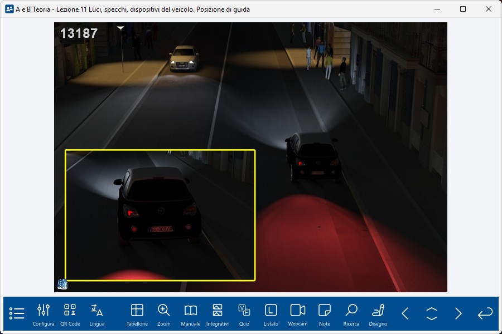Screen dimensions: 502x334
Task: Activate the Zoom tool
Action: pos(164,315)
